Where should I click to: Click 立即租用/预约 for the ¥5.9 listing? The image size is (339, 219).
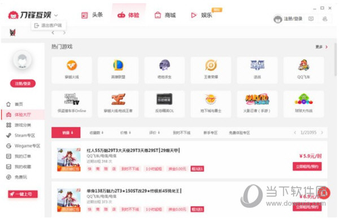[x=307, y=167]
